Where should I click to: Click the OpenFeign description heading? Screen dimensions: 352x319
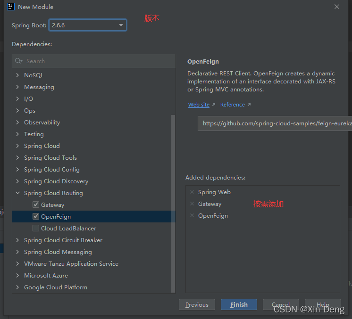203,61
